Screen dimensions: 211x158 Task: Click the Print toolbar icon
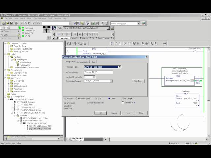click(x=16, y=23)
